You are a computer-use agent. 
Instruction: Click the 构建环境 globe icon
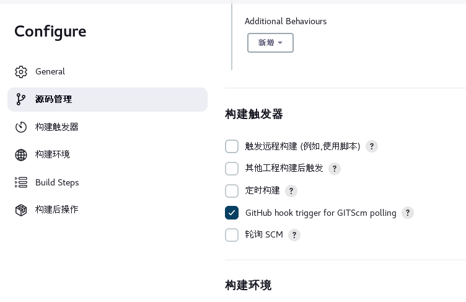click(x=21, y=154)
